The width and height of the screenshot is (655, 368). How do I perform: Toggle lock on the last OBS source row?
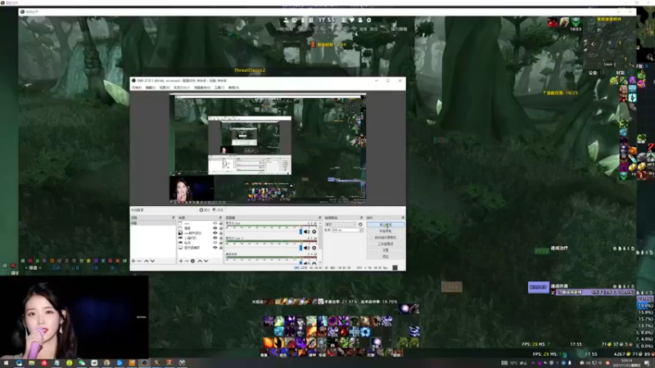pos(221,248)
